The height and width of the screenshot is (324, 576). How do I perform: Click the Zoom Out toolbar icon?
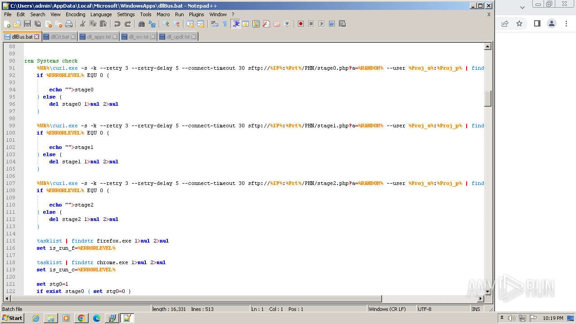(x=176, y=24)
